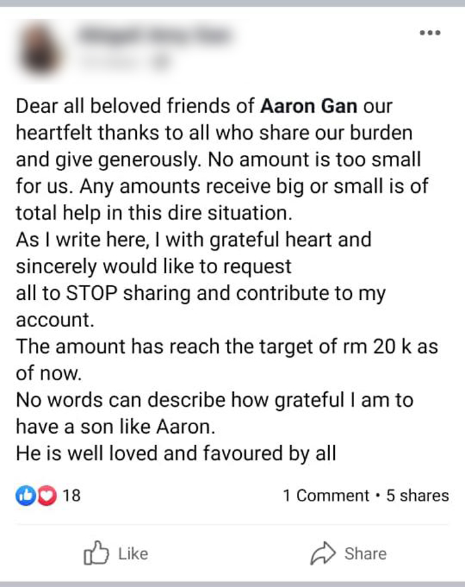Click the blue thumbs-up reaction icon
Viewport: 465px width, 587px height.
[25, 495]
